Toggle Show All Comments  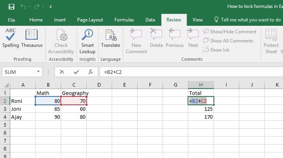tap(228, 41)
